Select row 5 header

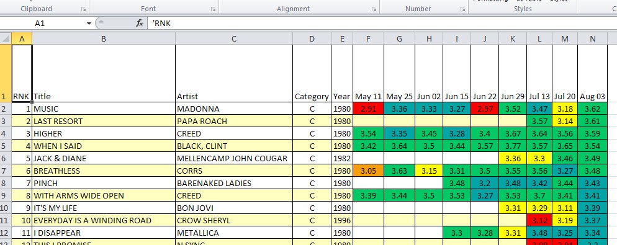click(6, 146)
